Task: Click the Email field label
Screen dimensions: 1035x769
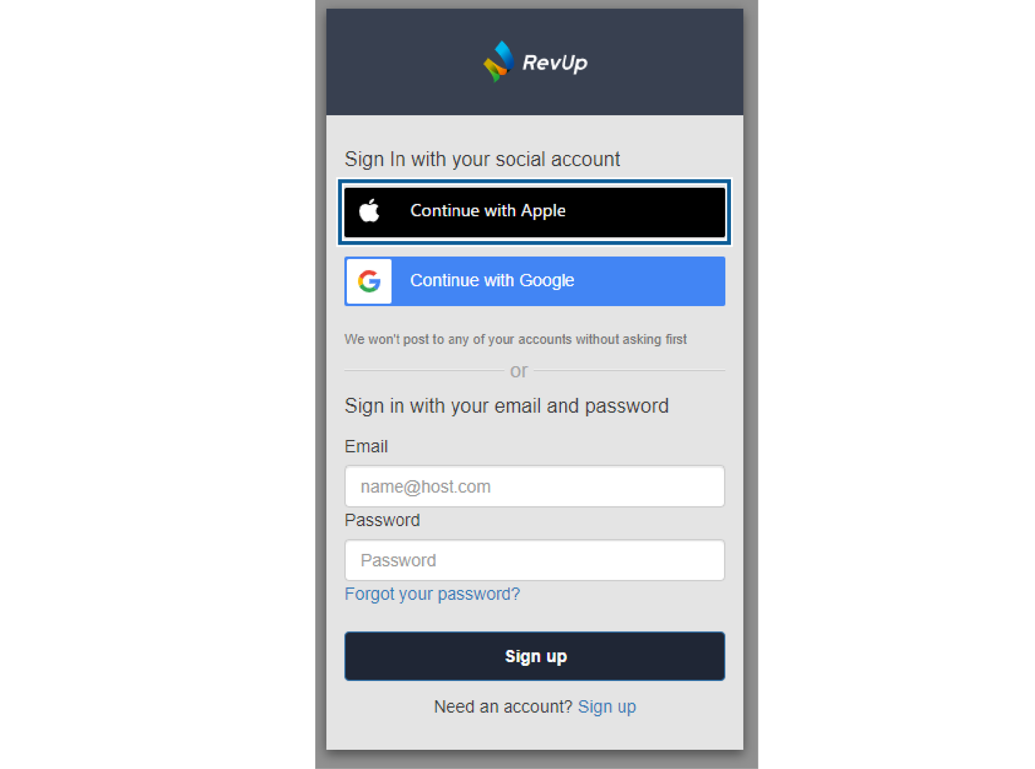Action: (x=366, y=446)
